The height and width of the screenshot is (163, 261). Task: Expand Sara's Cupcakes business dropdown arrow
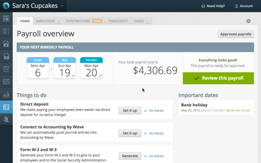pos(62,6)
